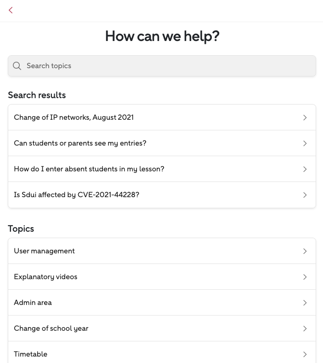Click chevron beside Change of school year
This screenshot has width=323, height=363.
[305, 328]
